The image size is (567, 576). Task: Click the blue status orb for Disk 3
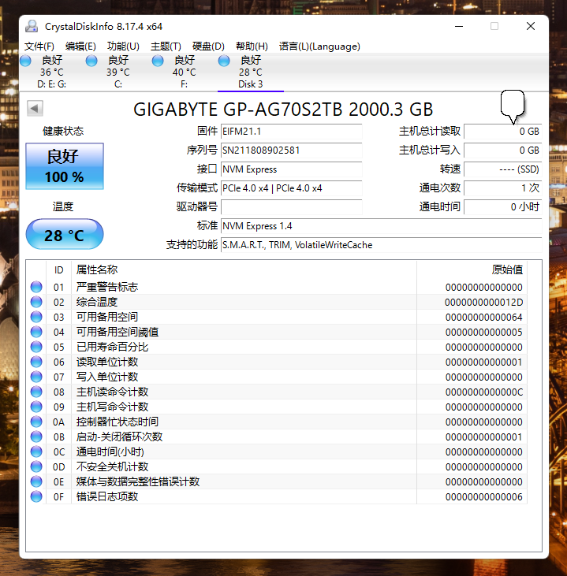click(224, 61)
